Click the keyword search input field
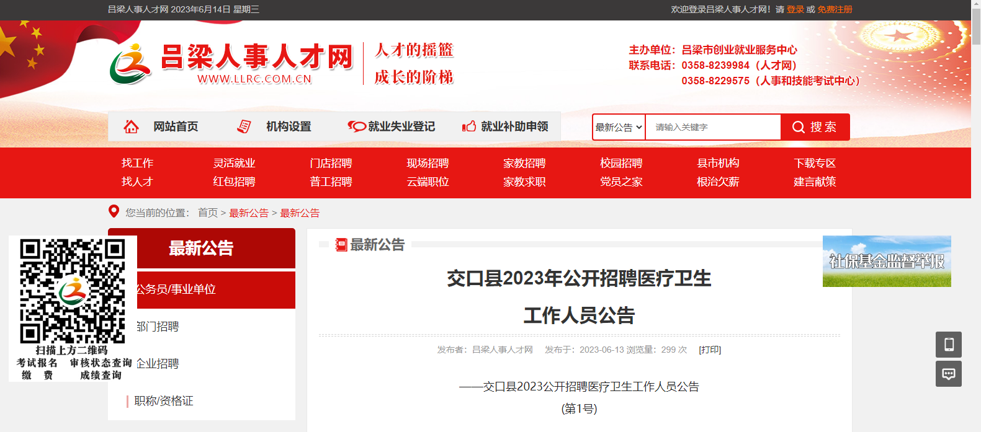Viewport: 981px width, 432px height. (712, 127)
